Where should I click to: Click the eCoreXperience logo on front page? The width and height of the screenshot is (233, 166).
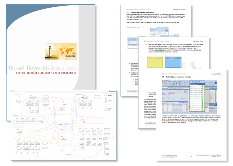169,156
